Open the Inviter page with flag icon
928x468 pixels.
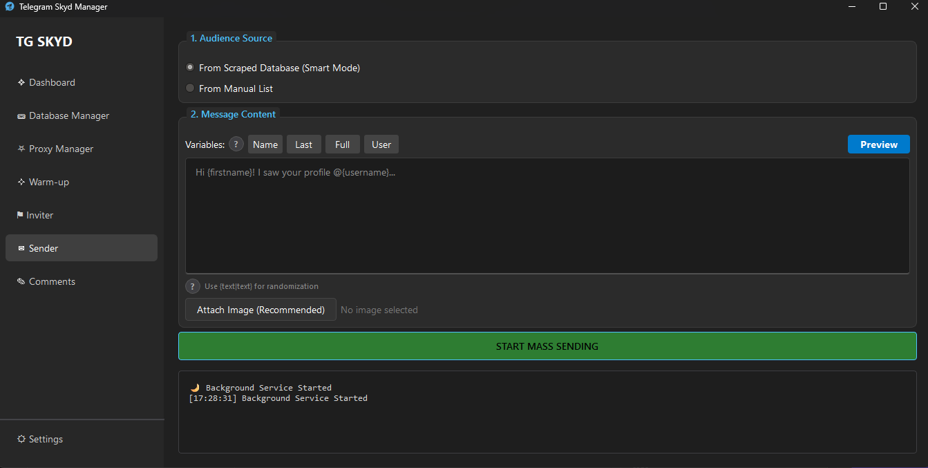[39, 215]
